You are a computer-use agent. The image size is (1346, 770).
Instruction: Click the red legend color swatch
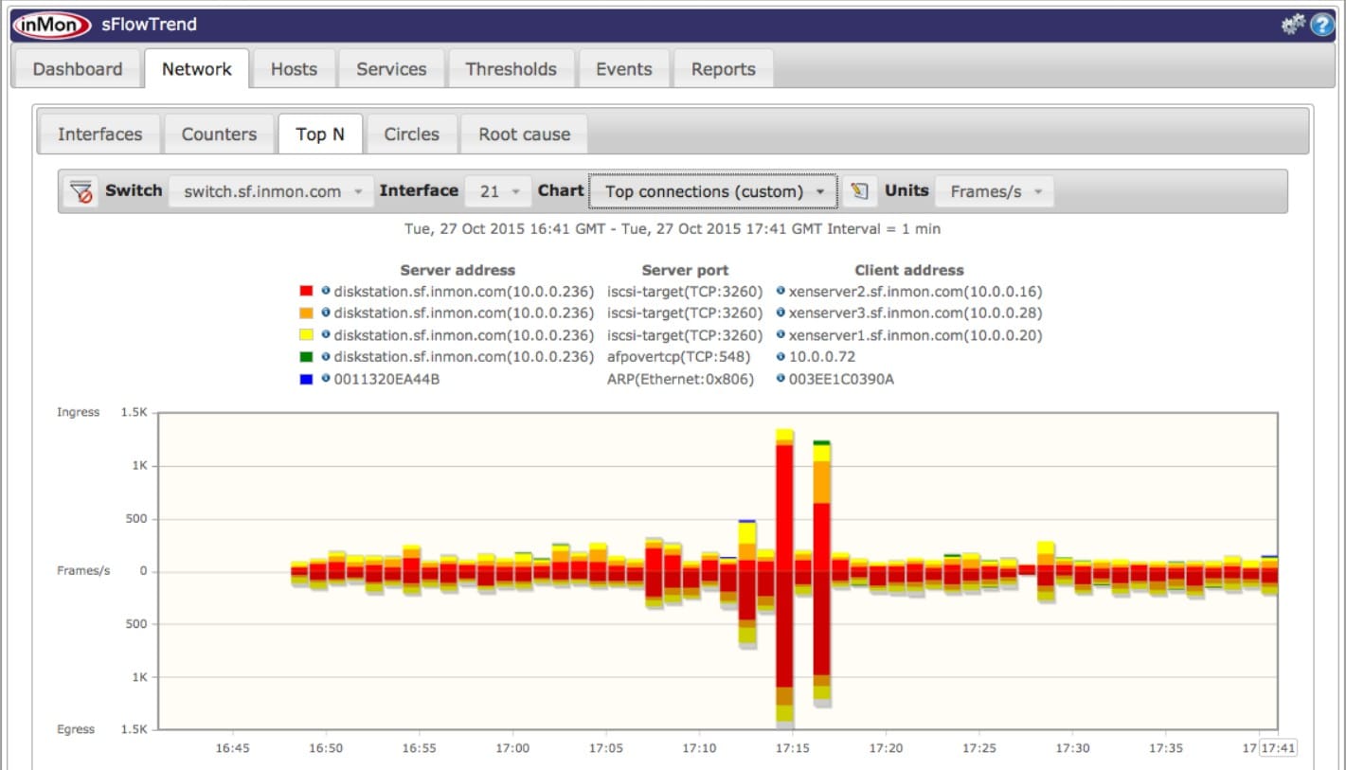coord(306,292)
